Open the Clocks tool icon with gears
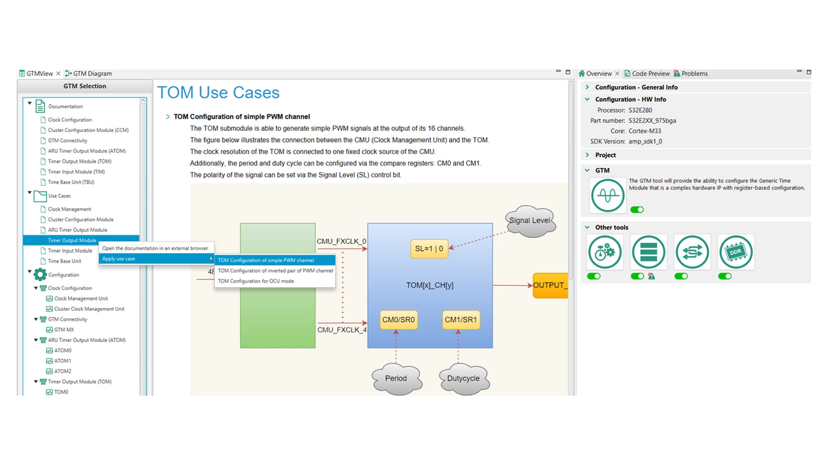Viewport: 828px width, 465px height. pyautogui.click(x=605, y=252)
